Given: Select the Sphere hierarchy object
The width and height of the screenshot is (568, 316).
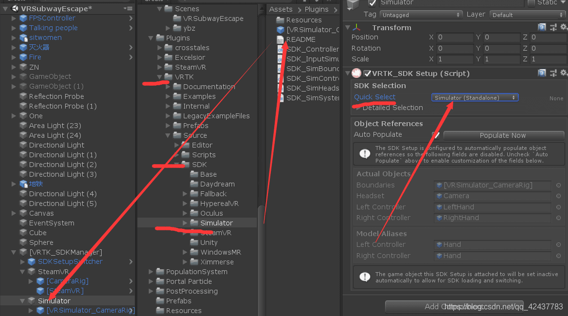Looking at the screenshot, I should [x=41, y=242].
